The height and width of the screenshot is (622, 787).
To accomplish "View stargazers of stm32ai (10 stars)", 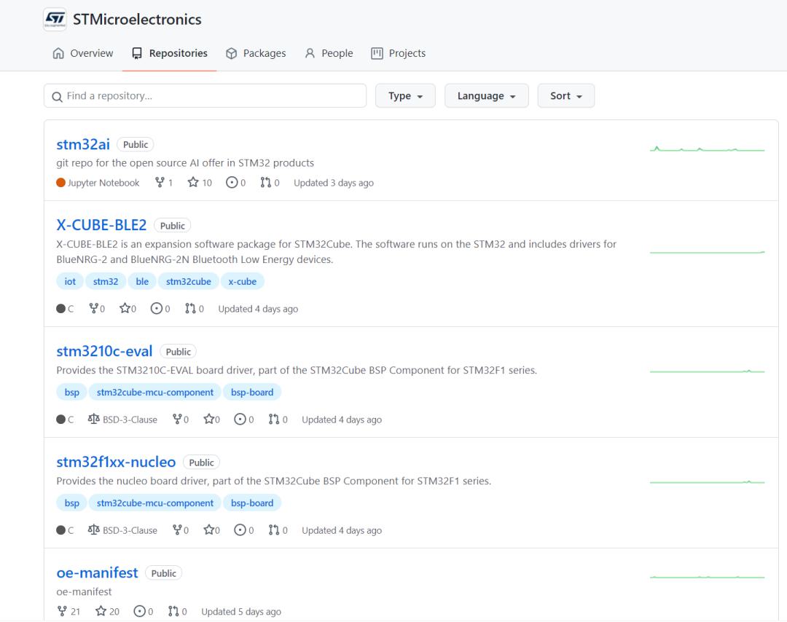I will pyautogui.click(x=200, y=183).
